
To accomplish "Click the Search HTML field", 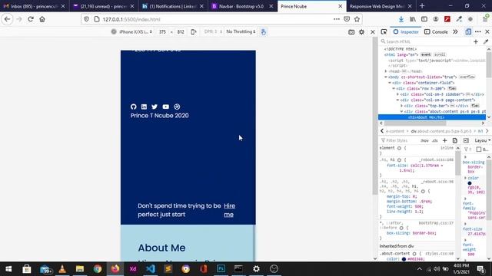I will [x=426, y=41].
